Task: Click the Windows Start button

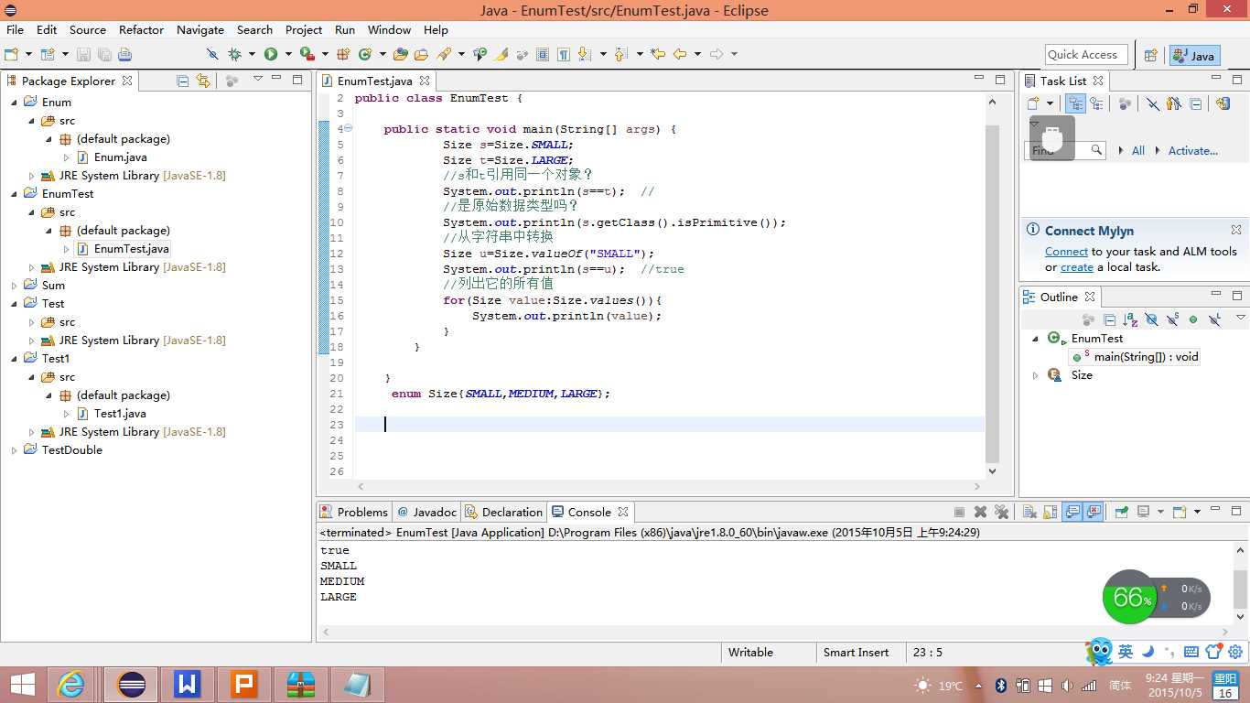Action: pyautogui.click(x=22, y=684)
